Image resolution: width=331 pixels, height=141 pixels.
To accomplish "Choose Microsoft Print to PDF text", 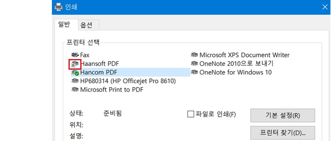I will (112, 90).
